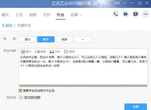Screen dimensions: 151x110
Task: Click the create new chat icon
Action: point(136,14)
